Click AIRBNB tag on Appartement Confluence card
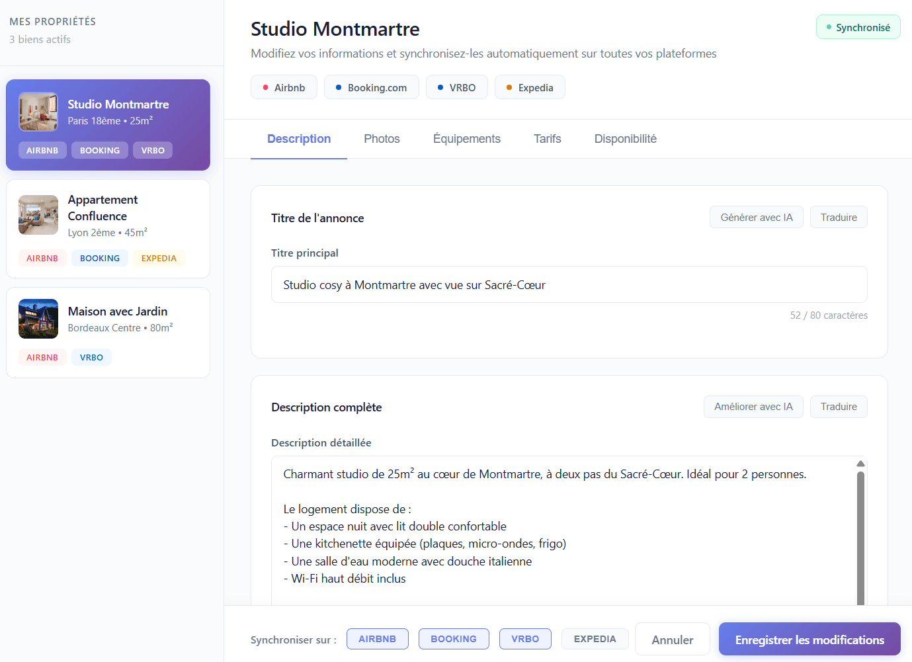The width and height of the screenshot is (912, 662). point(42,258)
